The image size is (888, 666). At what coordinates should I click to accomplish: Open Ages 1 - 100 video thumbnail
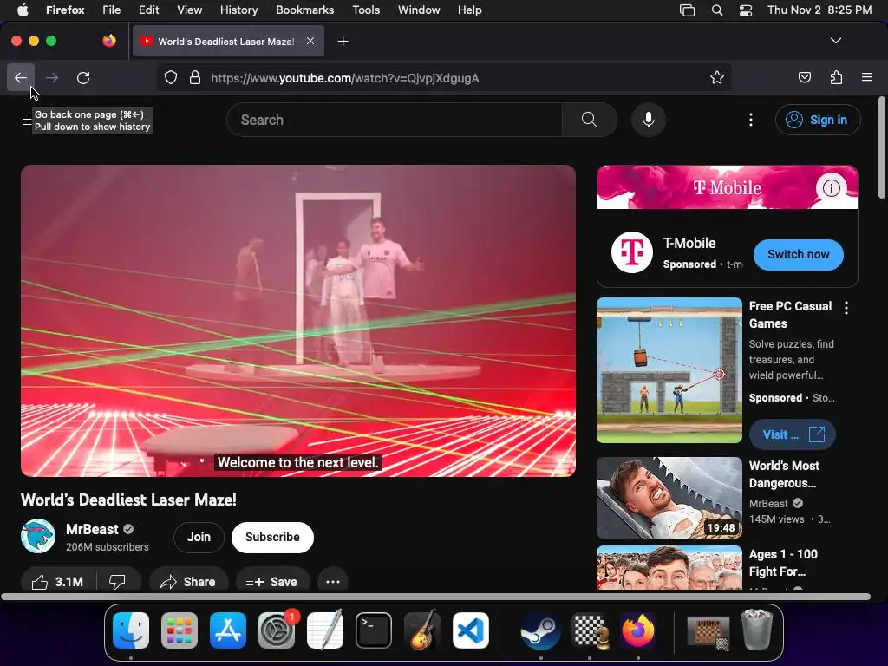click(669, 567)
